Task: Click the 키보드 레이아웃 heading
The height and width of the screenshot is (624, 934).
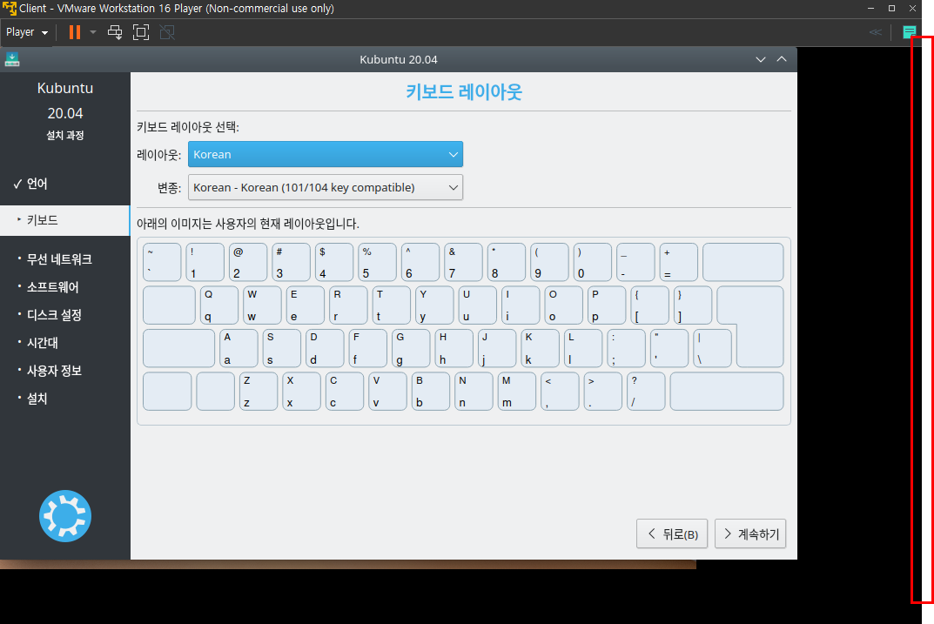Action: point(464,91)
